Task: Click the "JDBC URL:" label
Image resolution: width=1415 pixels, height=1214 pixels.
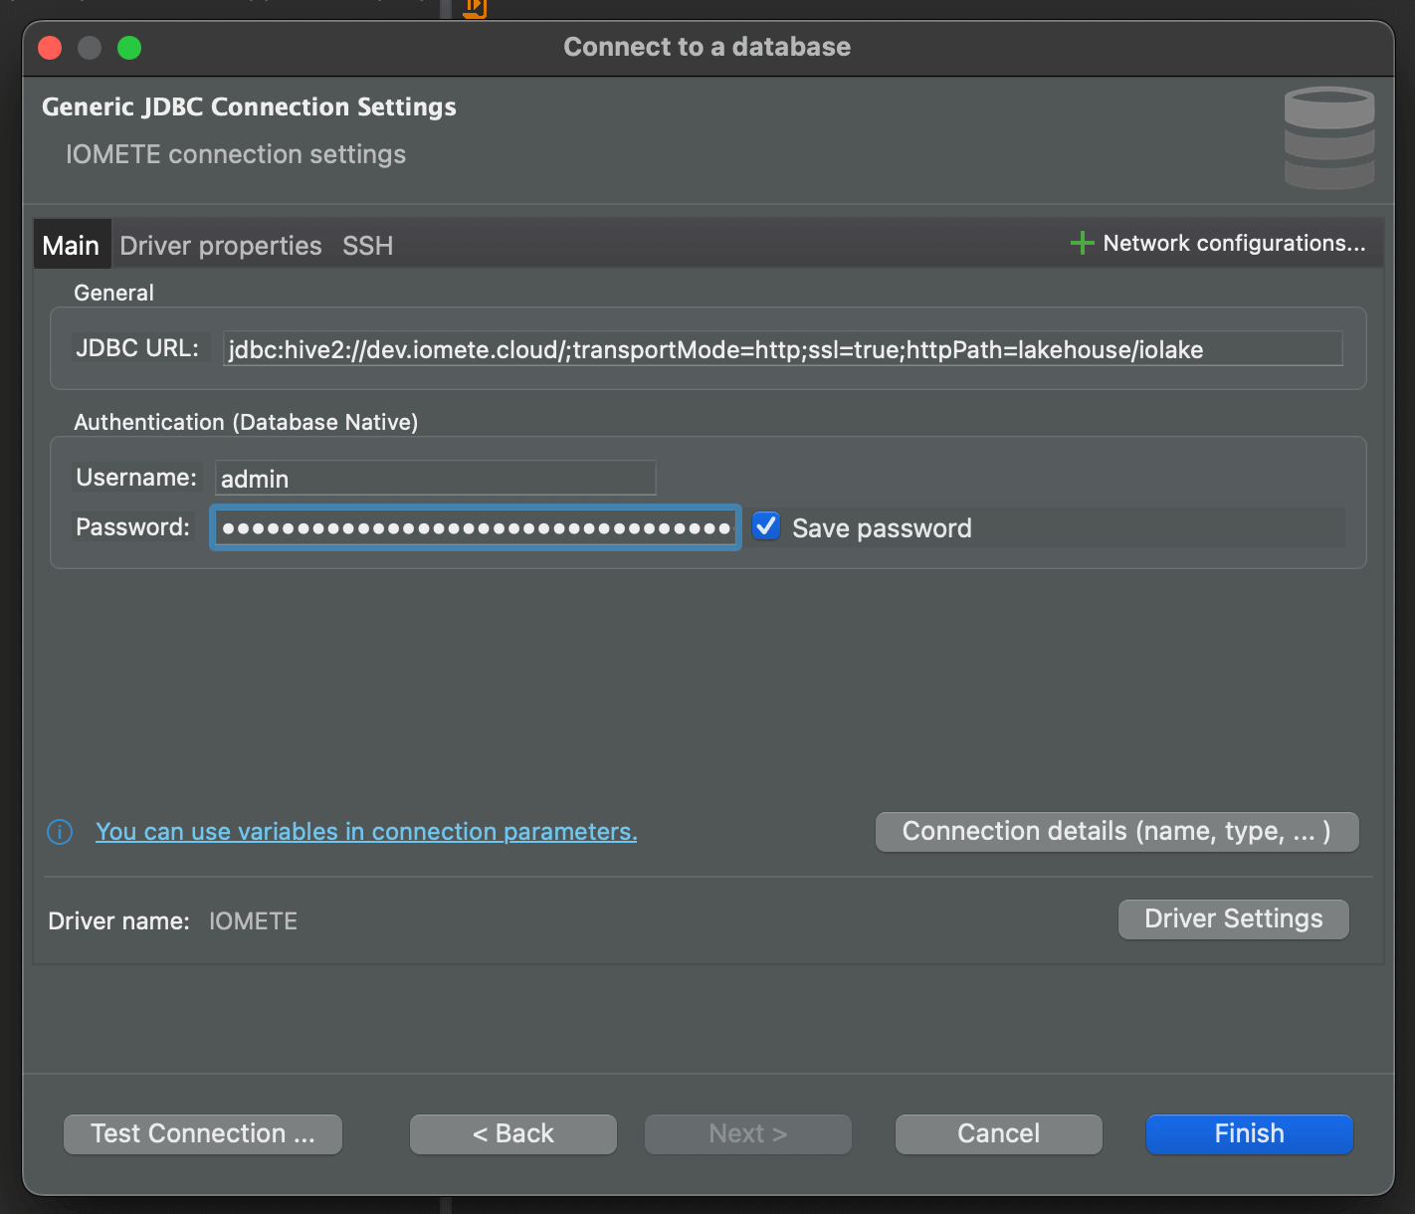Action: [x=137, y=348]
